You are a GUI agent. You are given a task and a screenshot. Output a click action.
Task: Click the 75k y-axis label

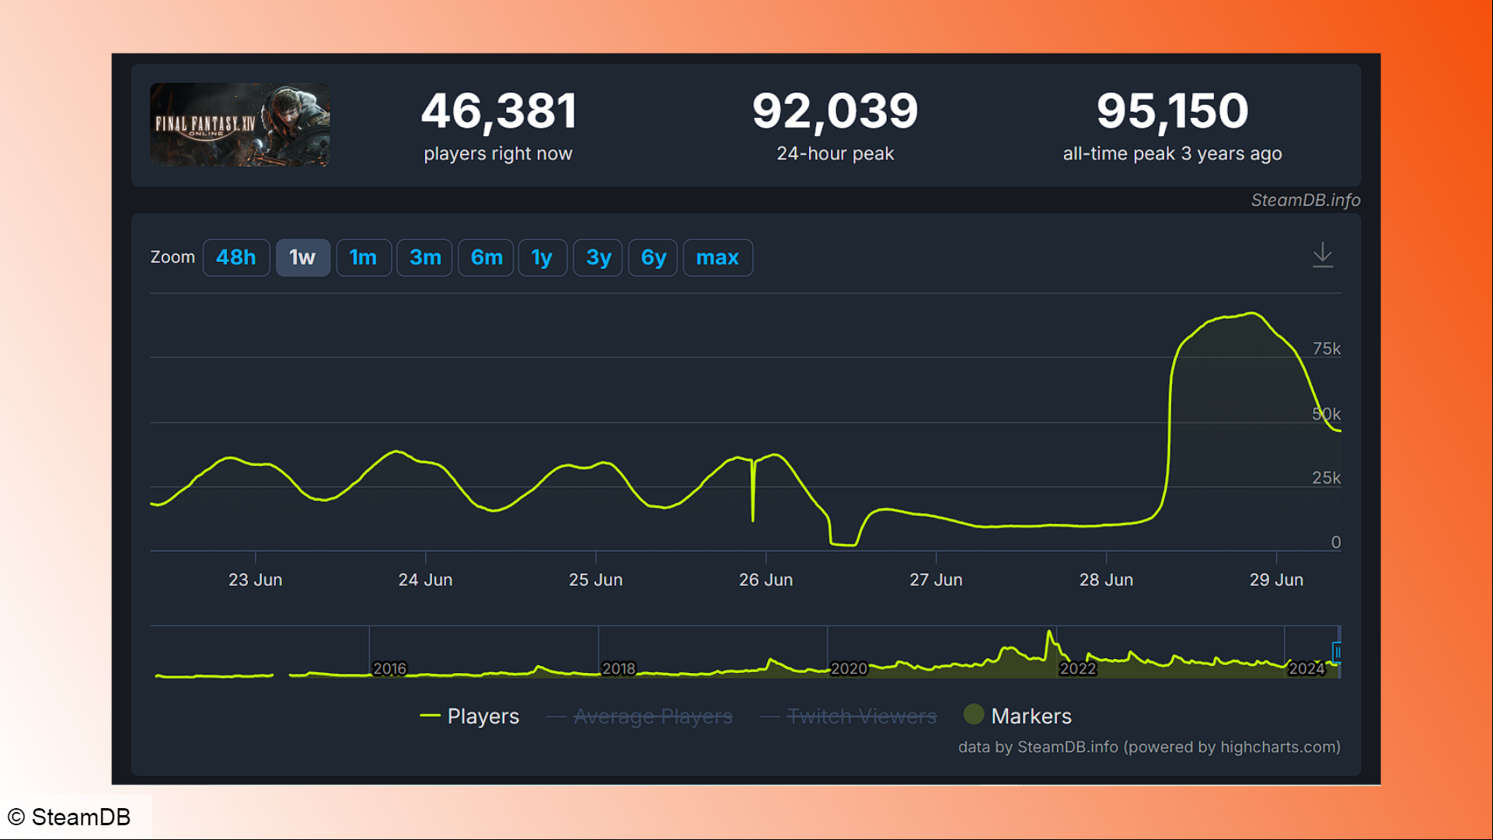(1326, 348)
